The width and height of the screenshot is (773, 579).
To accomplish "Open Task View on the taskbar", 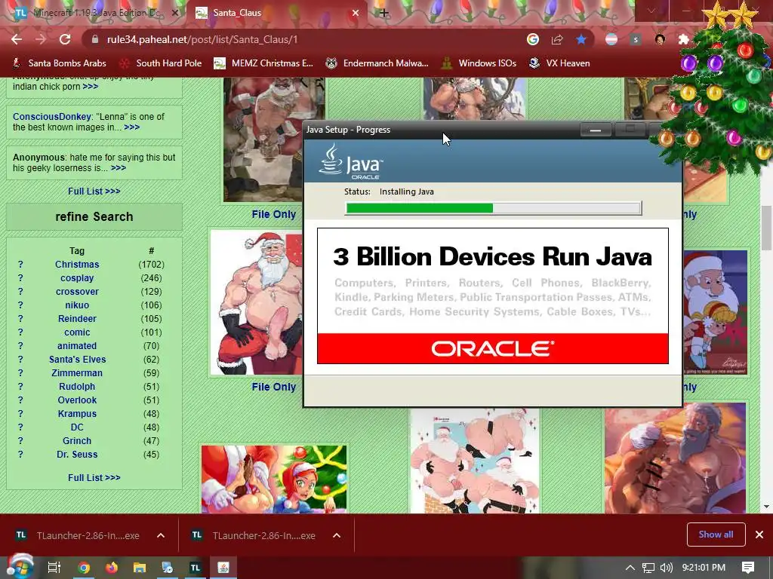I will tap(54, 568).
